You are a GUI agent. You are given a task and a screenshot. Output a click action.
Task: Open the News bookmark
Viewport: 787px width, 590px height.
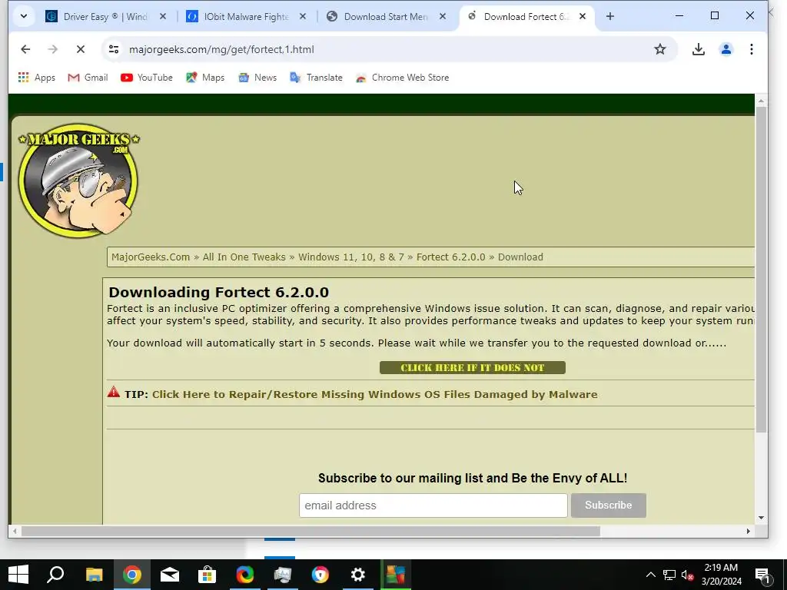(x=257, y=78)
